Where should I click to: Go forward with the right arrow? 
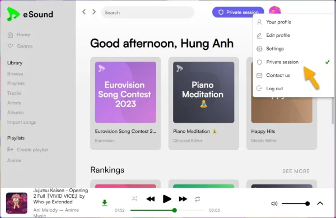(x=94, y=12)
